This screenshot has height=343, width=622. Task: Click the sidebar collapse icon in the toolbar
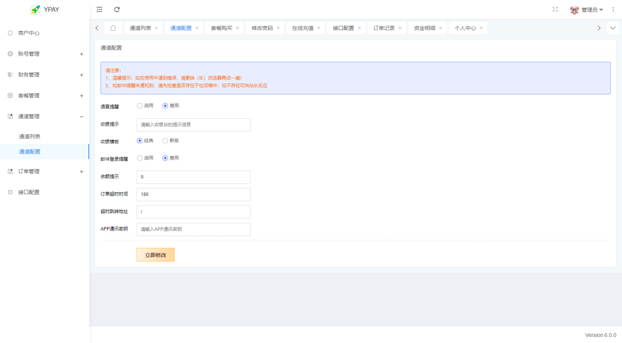99,9
